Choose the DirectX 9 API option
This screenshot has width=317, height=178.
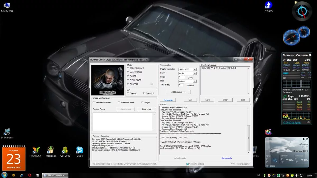click(x=128, y=93)
